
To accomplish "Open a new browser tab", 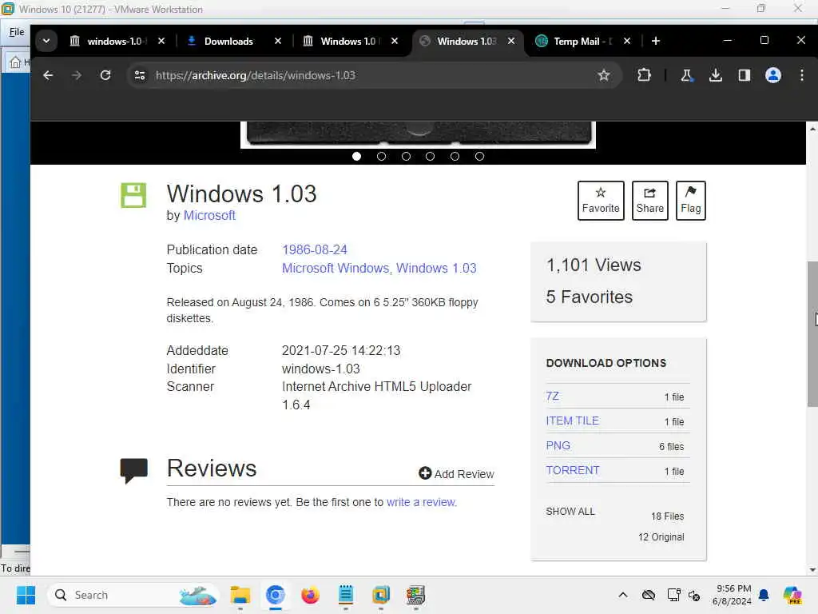I will 656,41.
